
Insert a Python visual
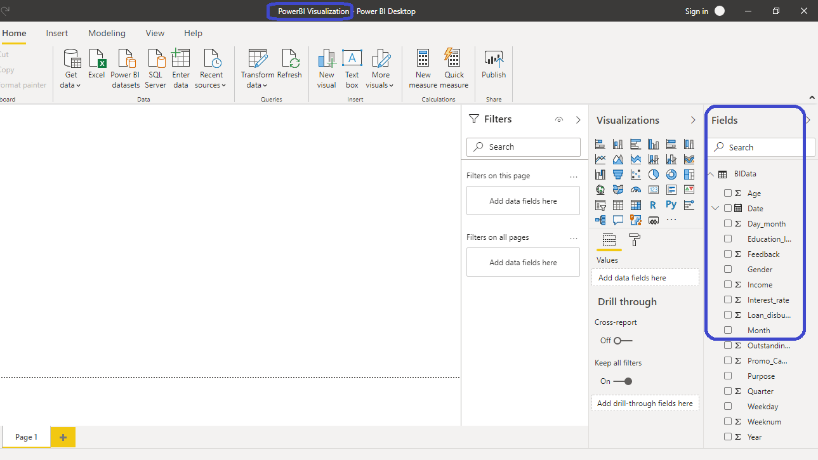[671, 205]
